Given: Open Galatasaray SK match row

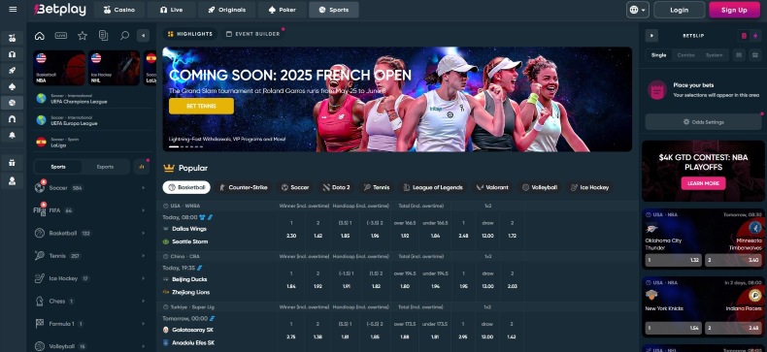Looking at the screenshot, I should [x=193, y=330].
